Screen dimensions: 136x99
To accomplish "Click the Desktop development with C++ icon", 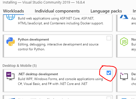I will pyautogui.click(x=124, y=76).
